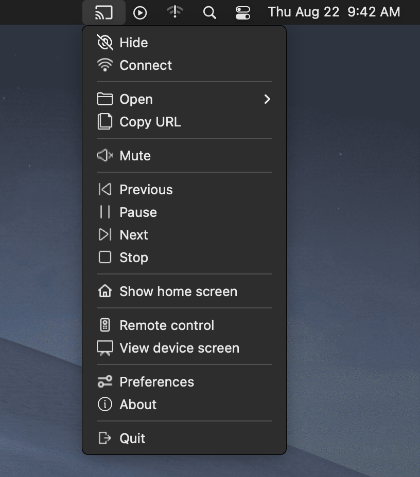
Task: Expand the Open submenu
Action: click(136, 99)
